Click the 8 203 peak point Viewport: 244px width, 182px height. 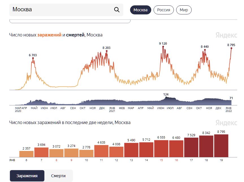pos(107,51)
